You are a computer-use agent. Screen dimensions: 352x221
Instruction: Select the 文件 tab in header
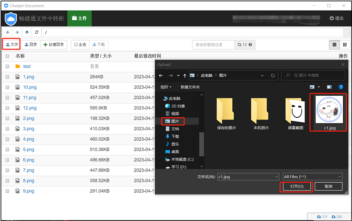tap(79, 19)
